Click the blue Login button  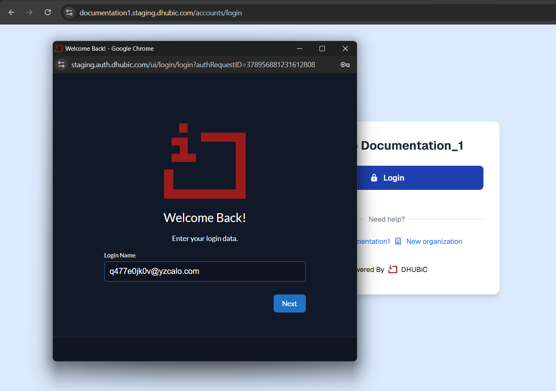point(420,178)
